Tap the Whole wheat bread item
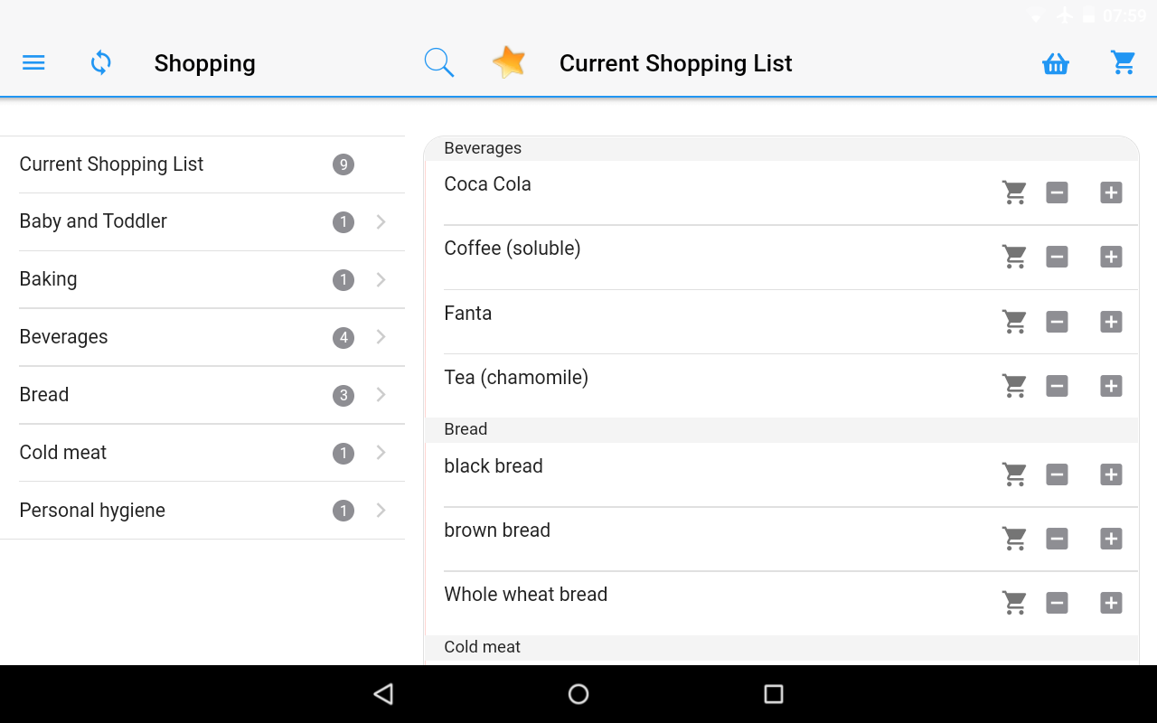Screen dimensions: 1157x723 [526, 595]
